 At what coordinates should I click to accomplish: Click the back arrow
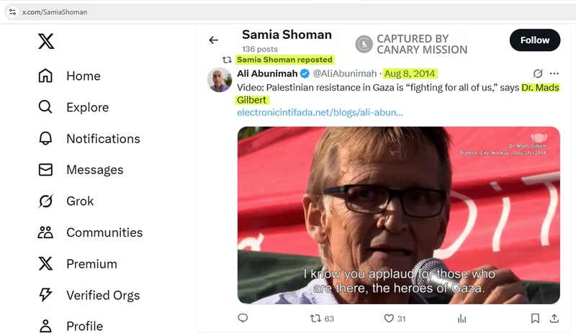pyautogui.click(x=213, y=40)
